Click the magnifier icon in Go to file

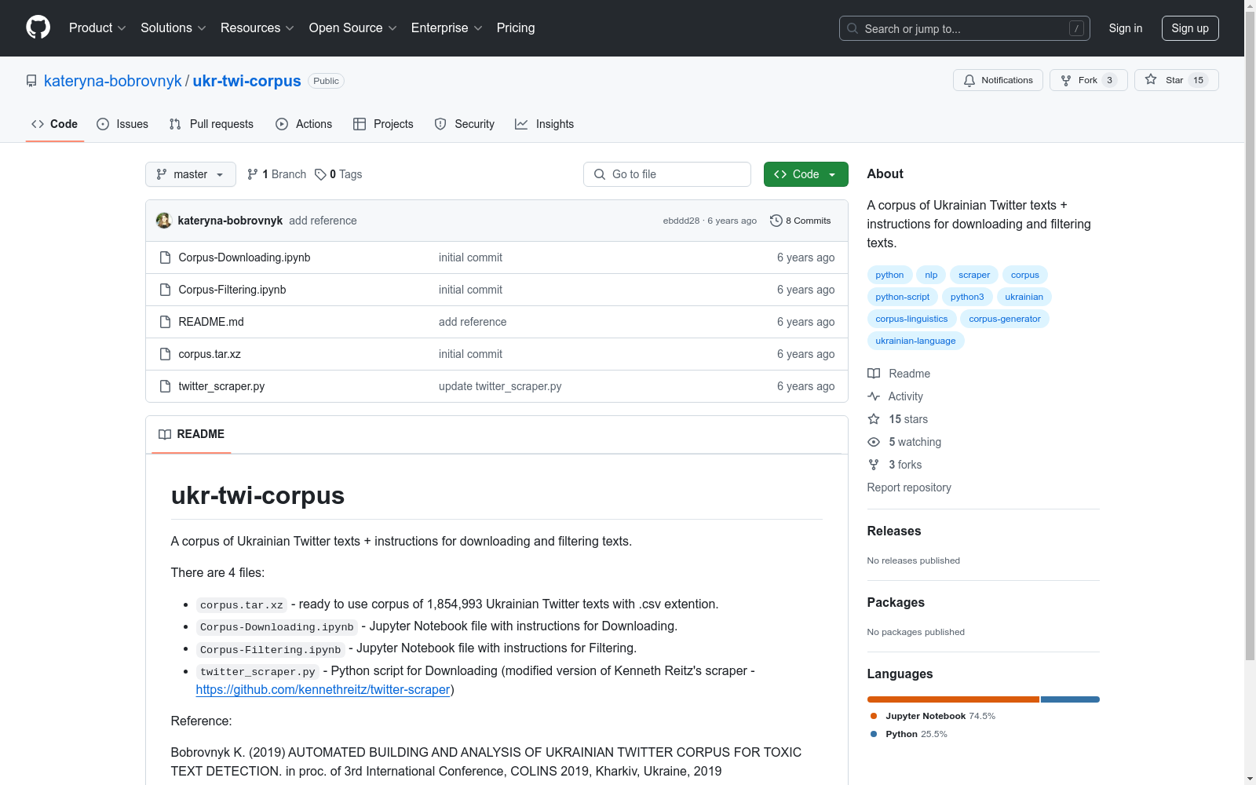tap(600, 174)
